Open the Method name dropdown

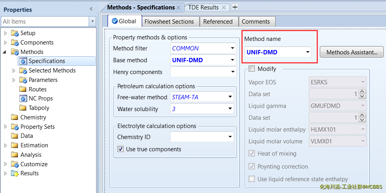point(307,52)
